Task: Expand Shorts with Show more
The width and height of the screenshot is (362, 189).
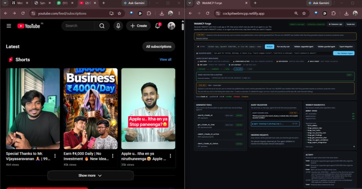Action: 90,175
